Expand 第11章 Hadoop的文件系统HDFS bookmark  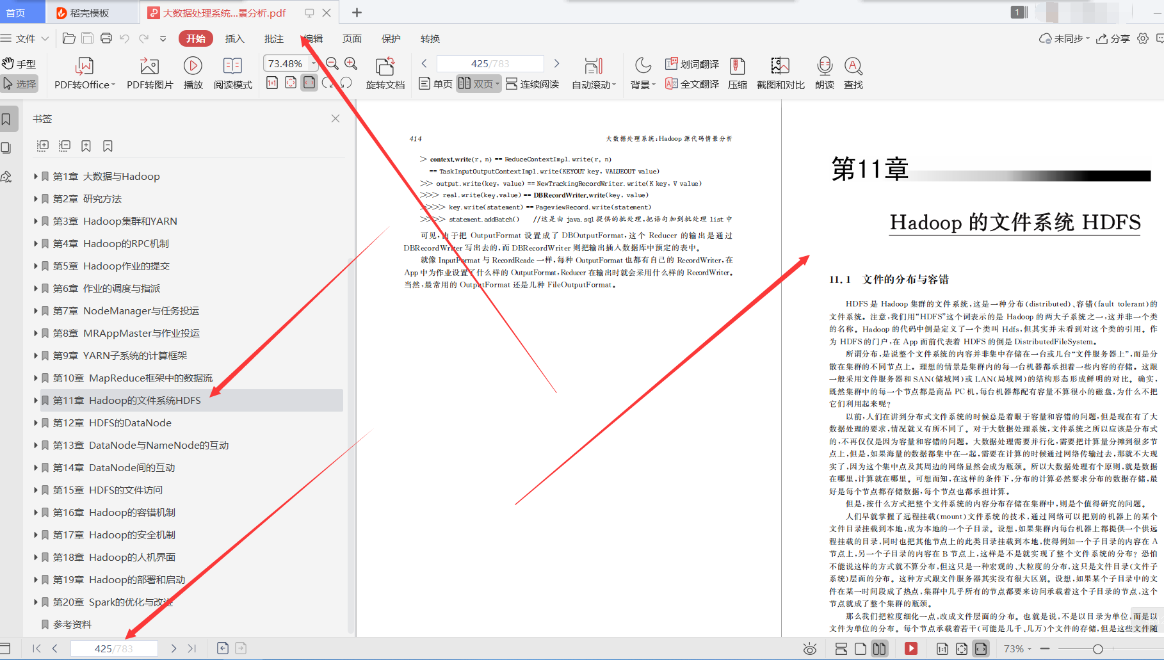point(36,400)
